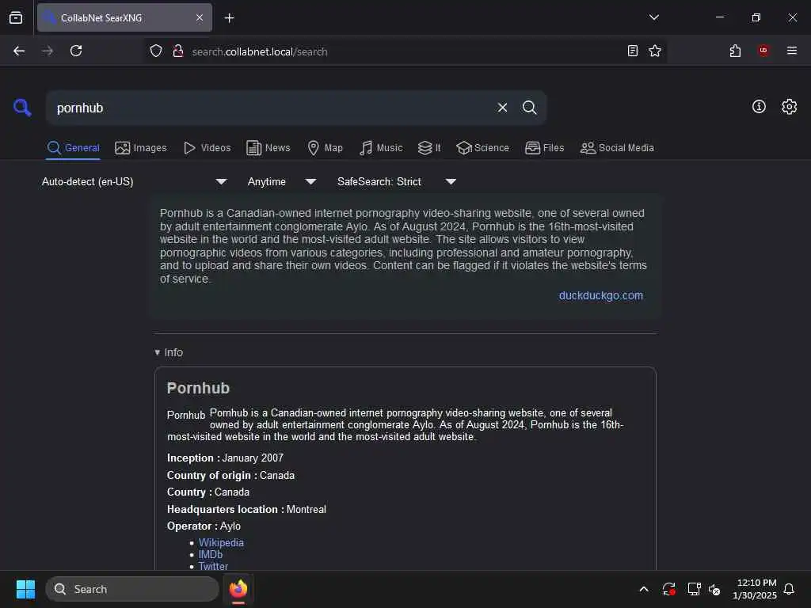Reload the current page

point(76,51)
